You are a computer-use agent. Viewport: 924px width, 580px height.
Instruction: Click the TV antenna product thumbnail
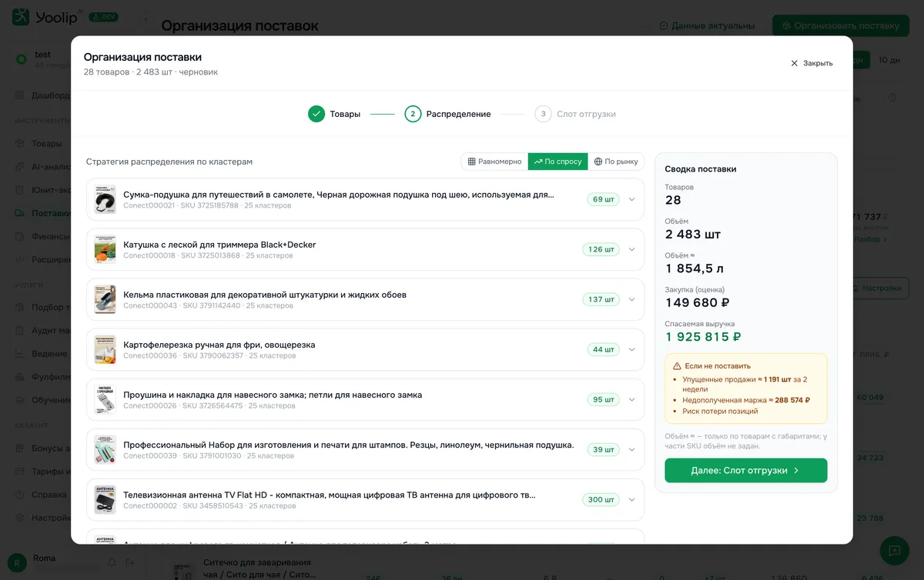105,500
